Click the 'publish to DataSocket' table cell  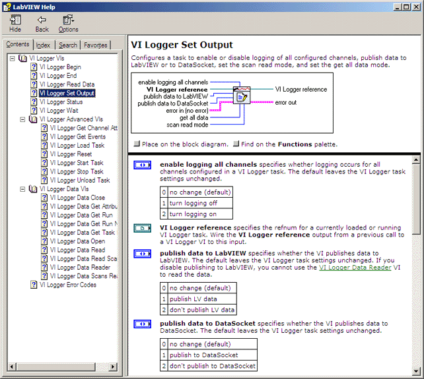coord(213,355)
